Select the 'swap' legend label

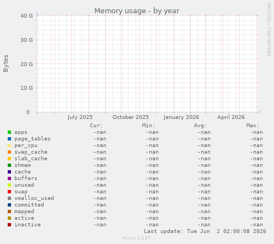coord(21,192)
